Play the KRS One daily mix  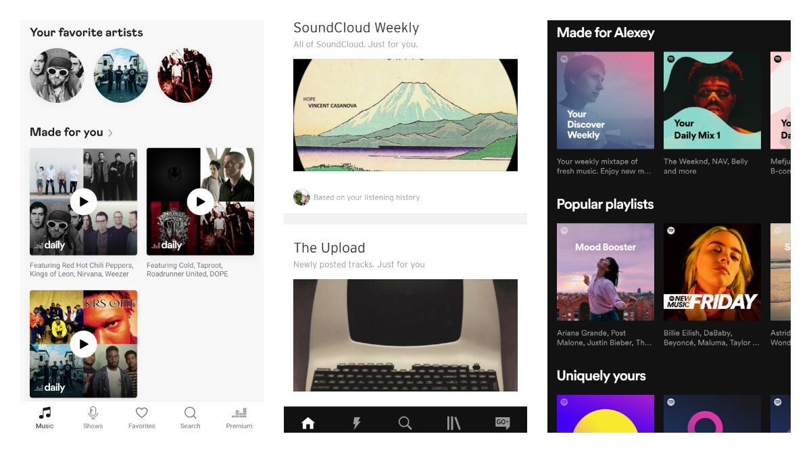(x=83, y=344)
